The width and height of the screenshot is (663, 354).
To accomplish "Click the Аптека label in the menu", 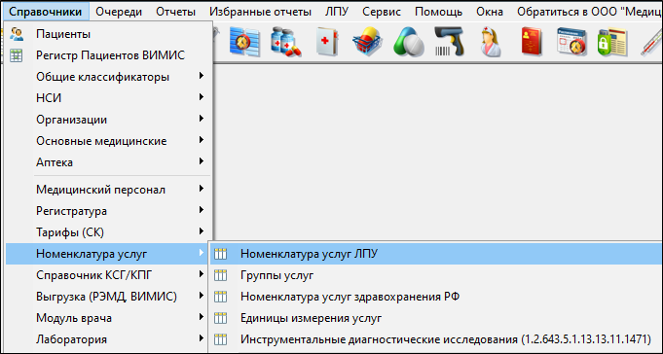I will pos(55,162).
